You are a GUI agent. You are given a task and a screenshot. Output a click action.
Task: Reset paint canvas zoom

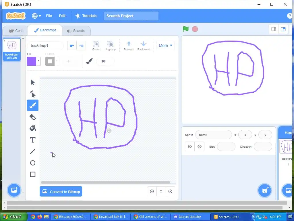pyautogui.click(x=161, y=191)
